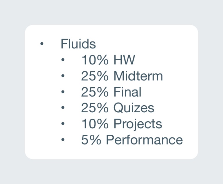Click the word Final
Screen dimensions: 223x184
click(x=127, y=92)
